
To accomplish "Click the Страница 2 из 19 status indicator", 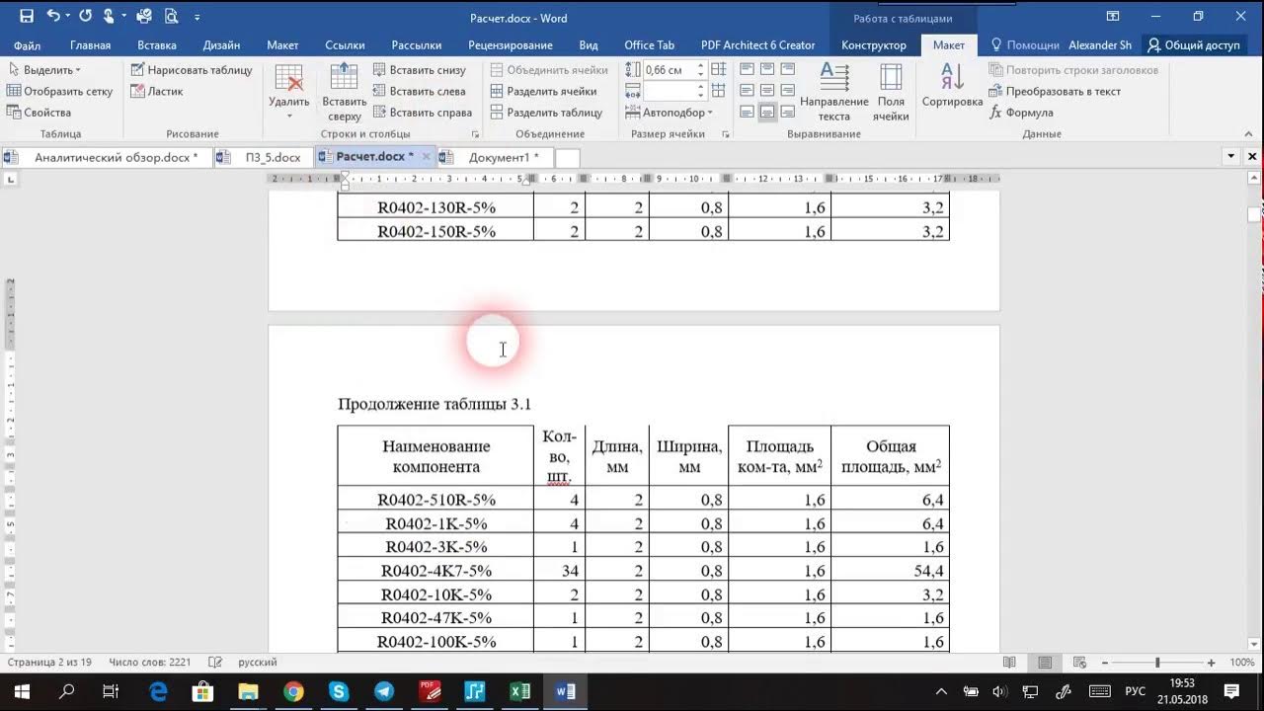I will coord(49,663).
